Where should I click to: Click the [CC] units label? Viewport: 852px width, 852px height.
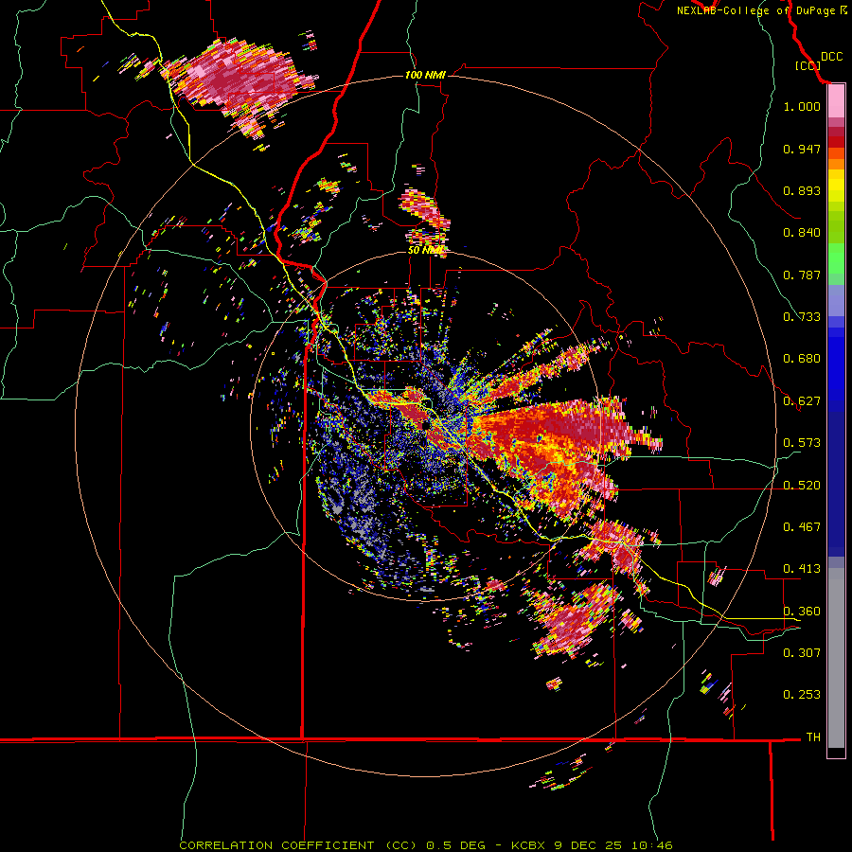(808, 65)
